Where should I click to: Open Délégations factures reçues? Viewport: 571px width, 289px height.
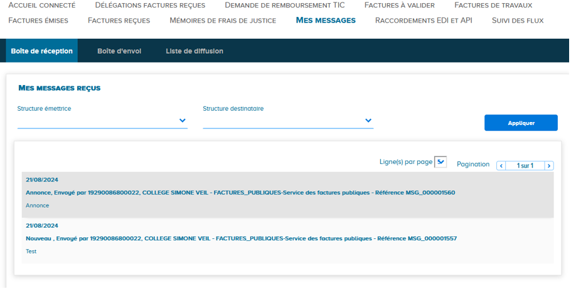[150, 5]
